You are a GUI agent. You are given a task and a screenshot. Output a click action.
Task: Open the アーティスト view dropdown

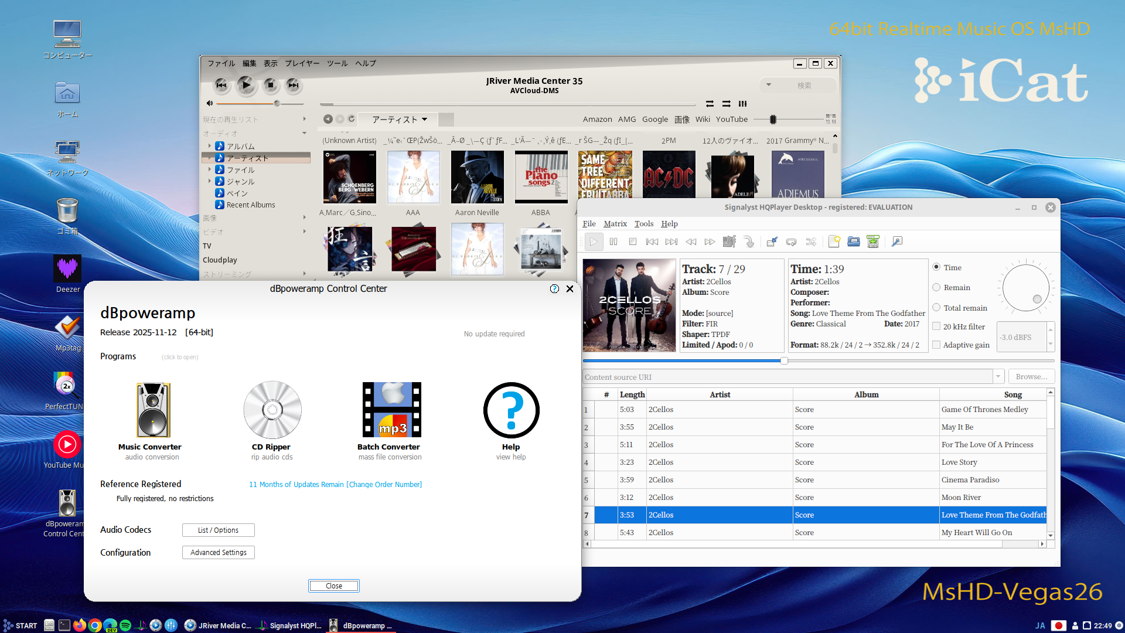[400, 120]
